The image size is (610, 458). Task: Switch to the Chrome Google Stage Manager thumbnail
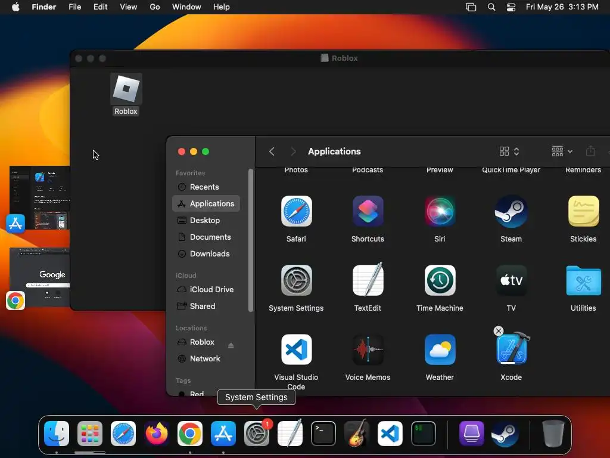39,277
